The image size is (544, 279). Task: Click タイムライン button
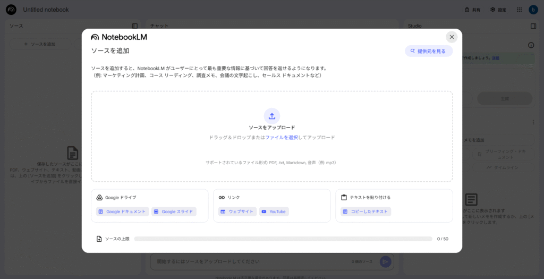[503, 167]
